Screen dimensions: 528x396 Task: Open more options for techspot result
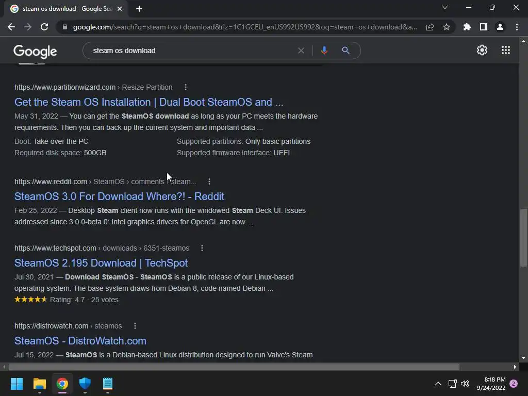coord(202,248)
